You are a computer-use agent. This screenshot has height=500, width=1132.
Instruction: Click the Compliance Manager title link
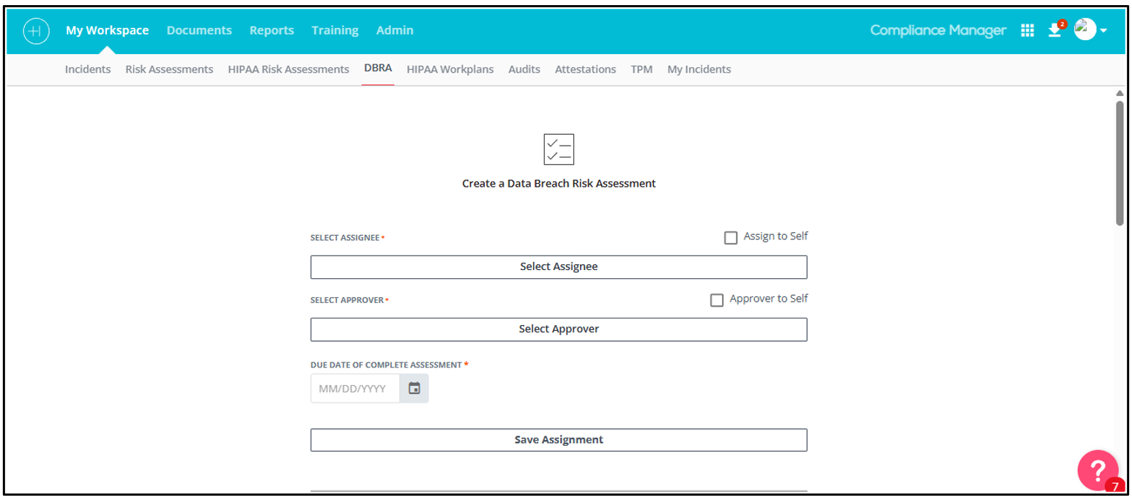click(938, 30)
